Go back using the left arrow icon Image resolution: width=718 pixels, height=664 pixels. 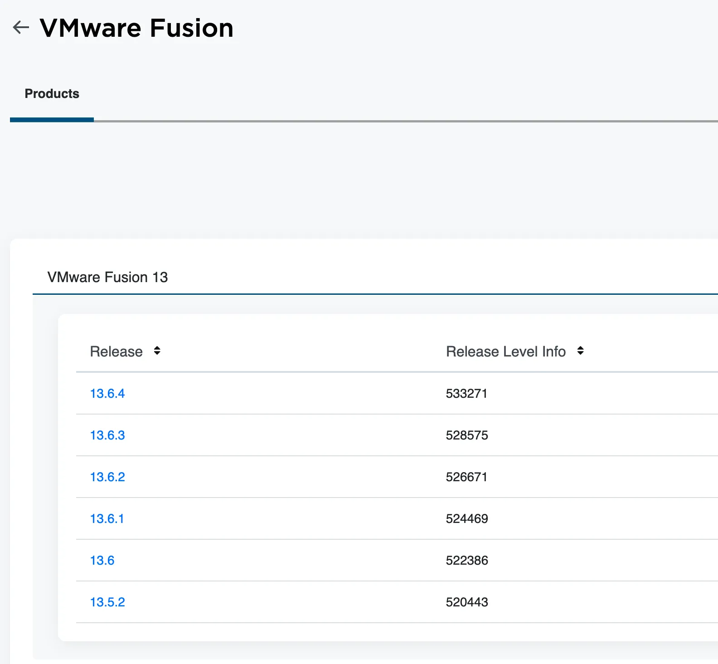pos(21,28)
